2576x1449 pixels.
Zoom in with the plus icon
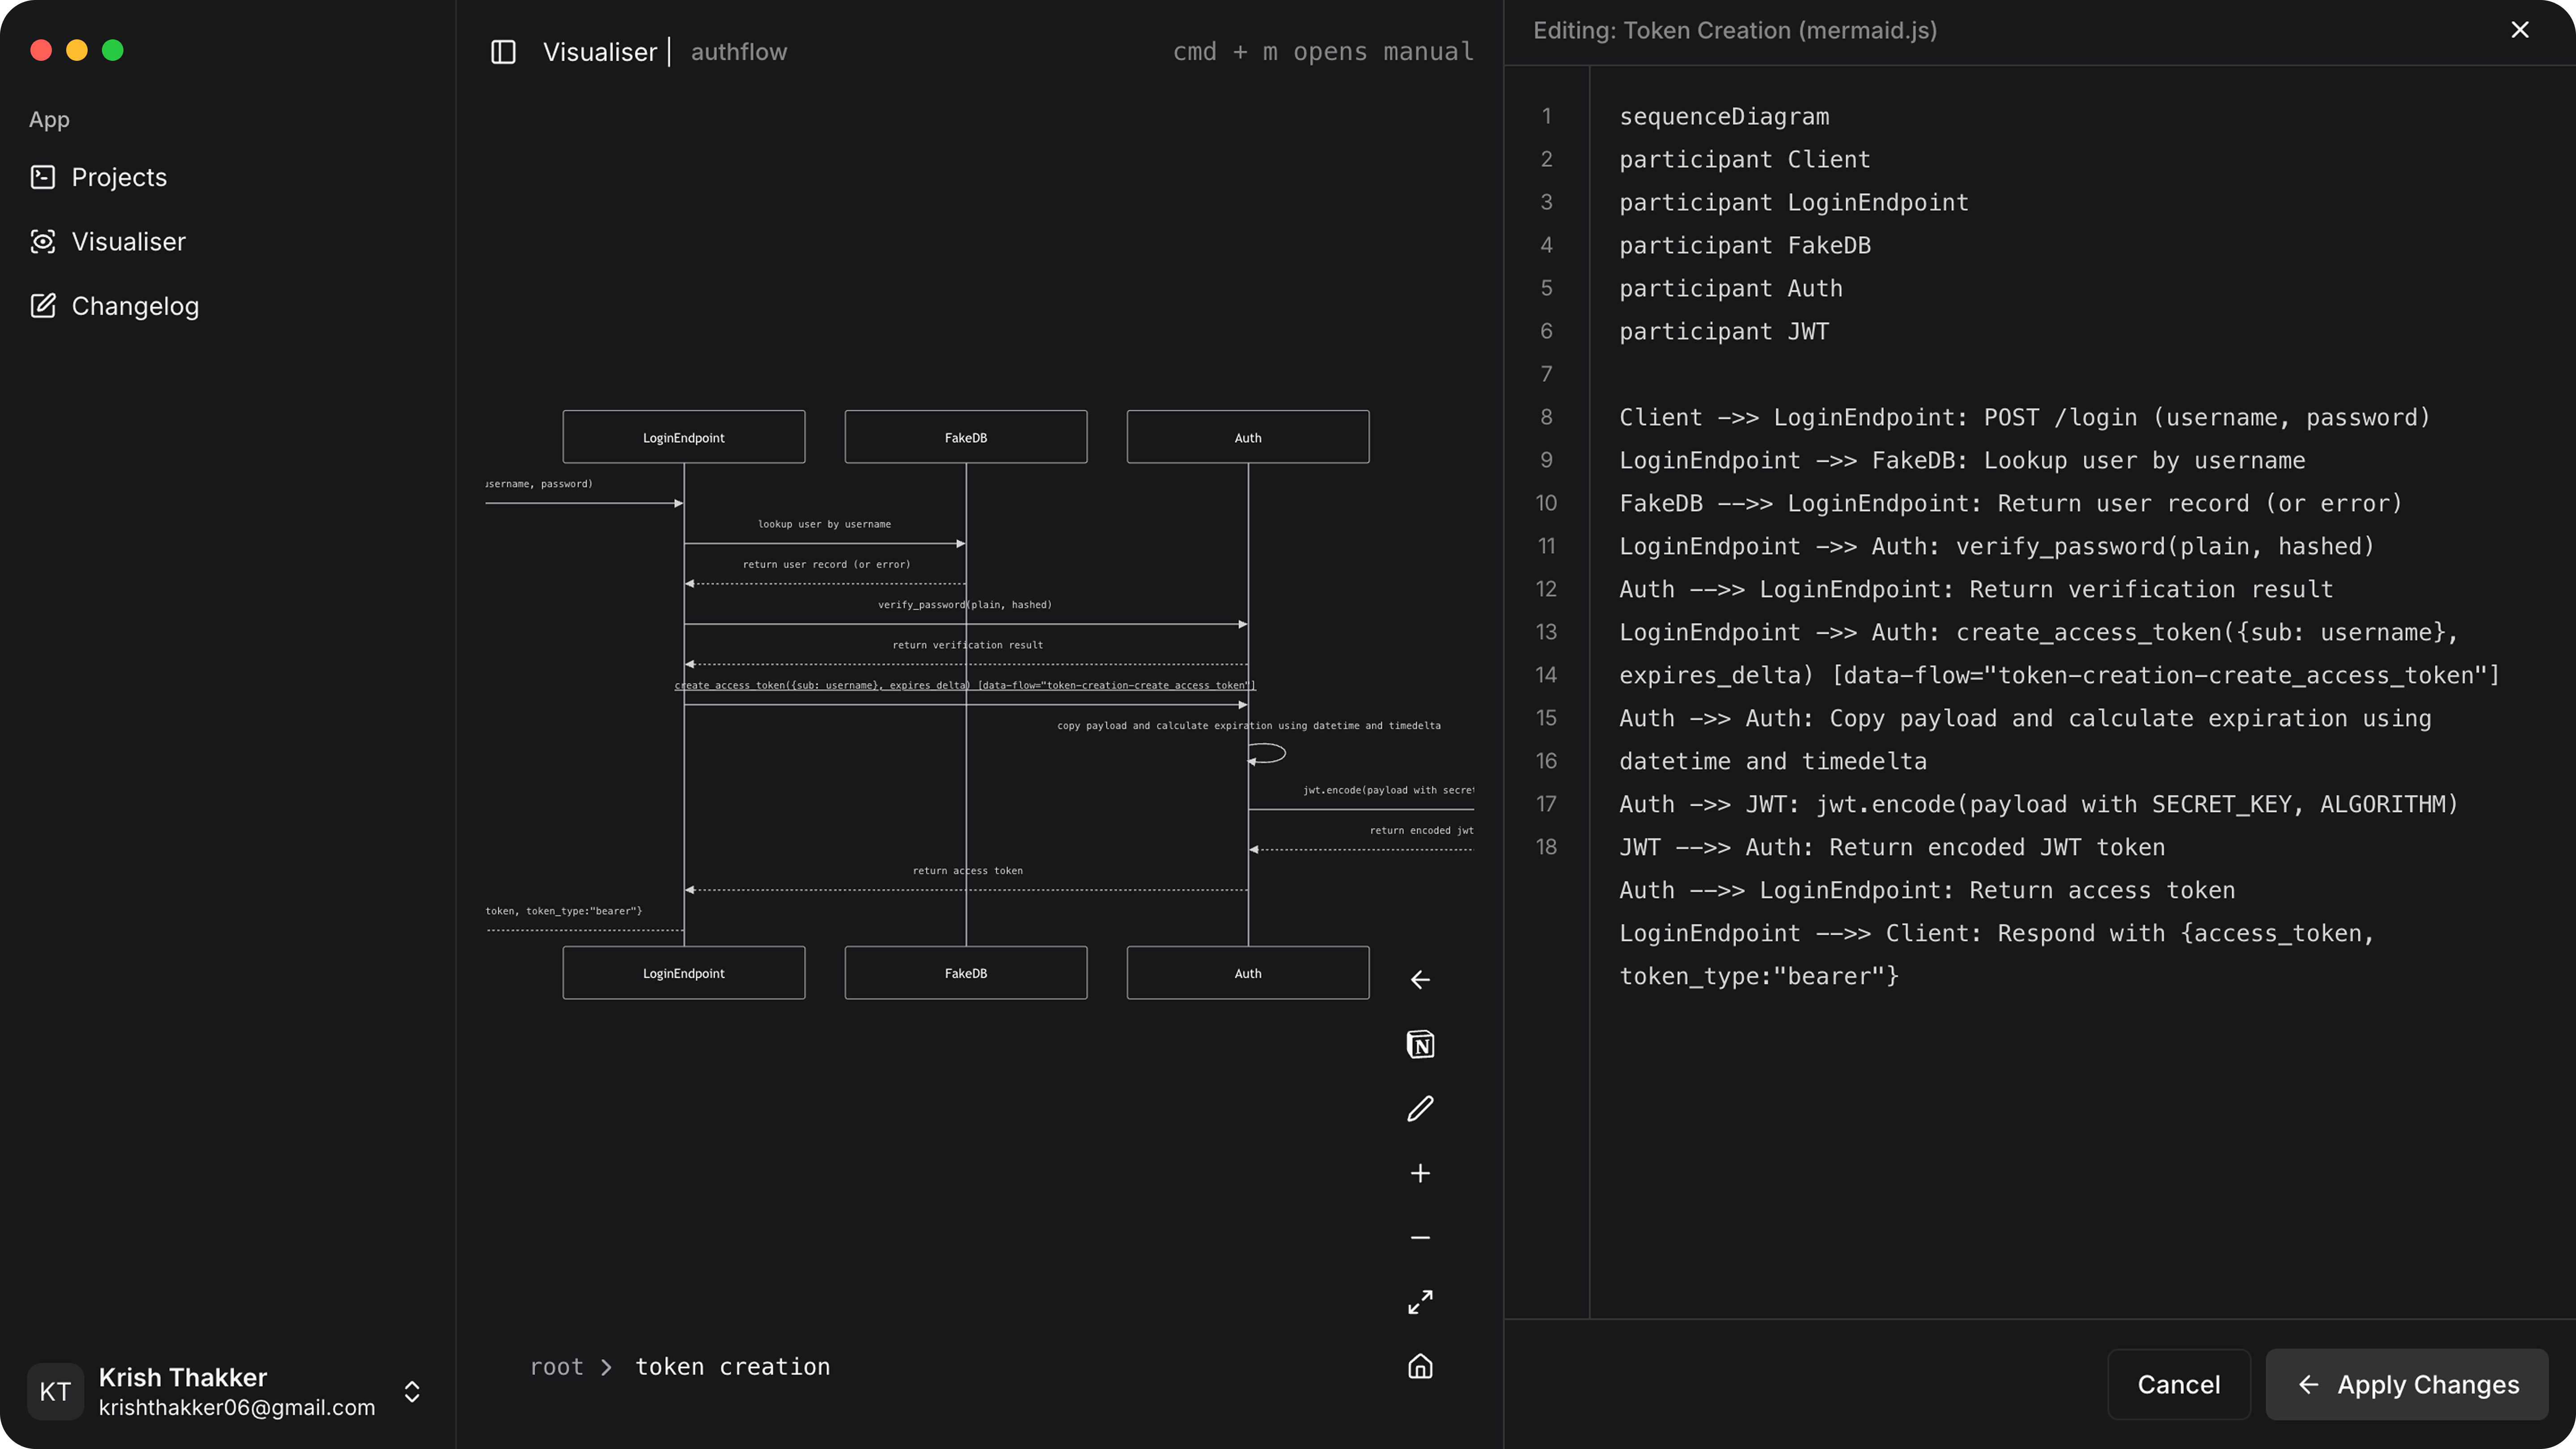tap(1420, 1173)
